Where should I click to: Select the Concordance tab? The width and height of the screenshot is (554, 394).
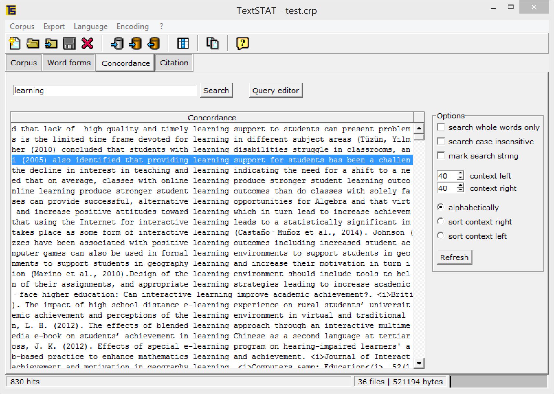pyautogui.click(x=126, y=63)
